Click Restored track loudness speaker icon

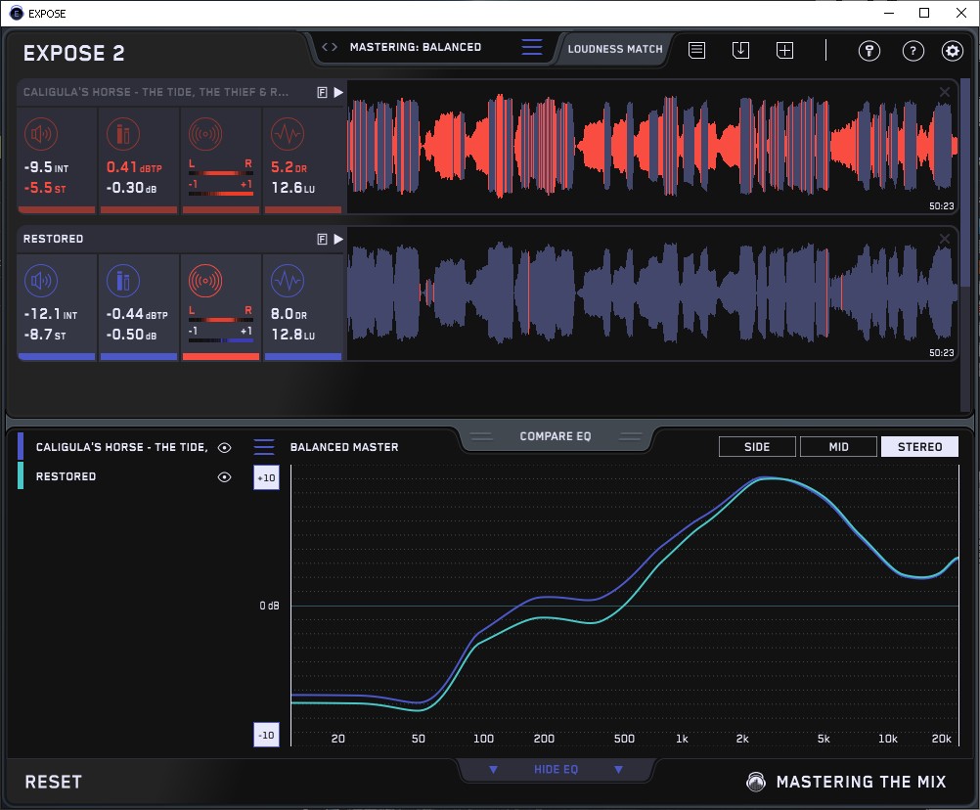coord(41,281)
